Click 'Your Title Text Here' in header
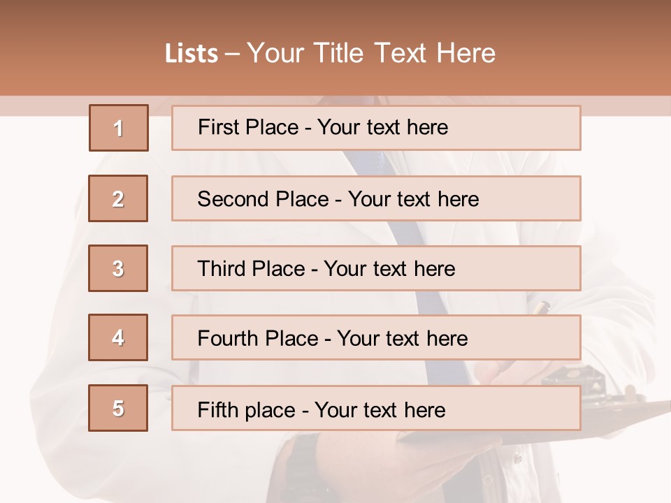671x503 pixels. click(371, 53)
